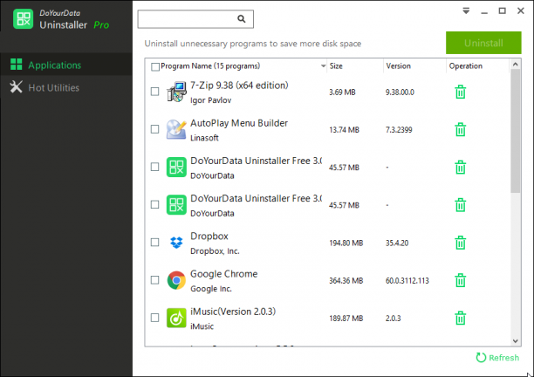Screen dimensions: 534x377
Task: Click the trash icon for 7-Zip 9.38
Action: pyautogui.click(x=460, y=92)
